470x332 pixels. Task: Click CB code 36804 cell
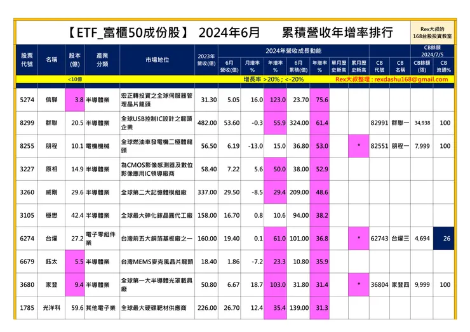coord(379,284)
